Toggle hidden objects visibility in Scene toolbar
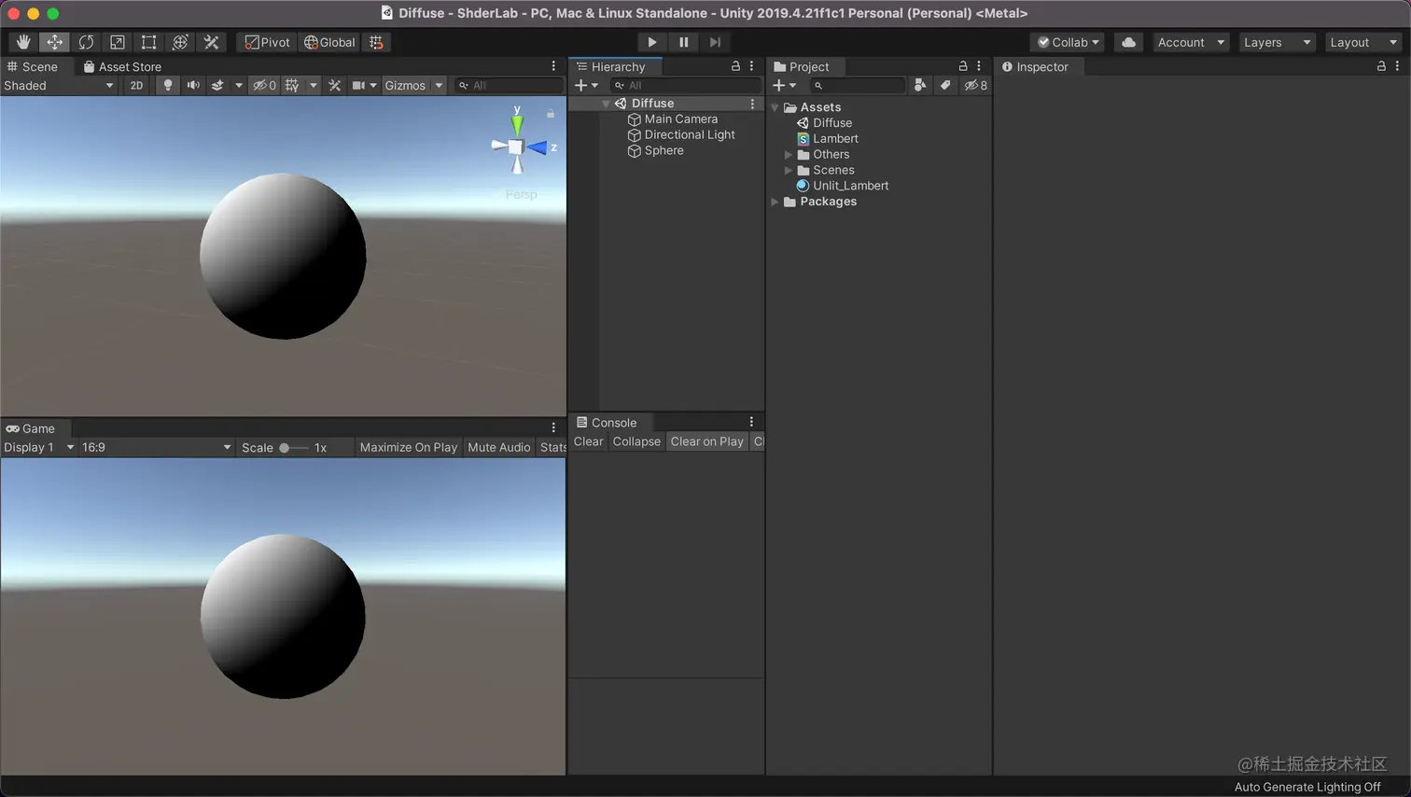This screenshot has height=797, width=1411. pos(264,85)
